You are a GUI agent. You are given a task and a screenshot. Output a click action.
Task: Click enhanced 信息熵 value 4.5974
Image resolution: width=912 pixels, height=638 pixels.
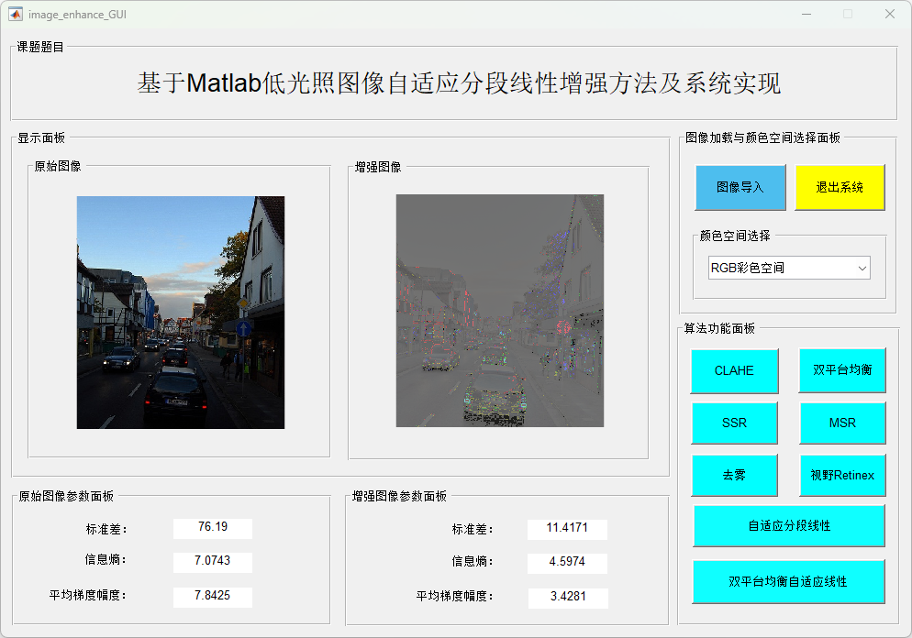click(567, 561)
